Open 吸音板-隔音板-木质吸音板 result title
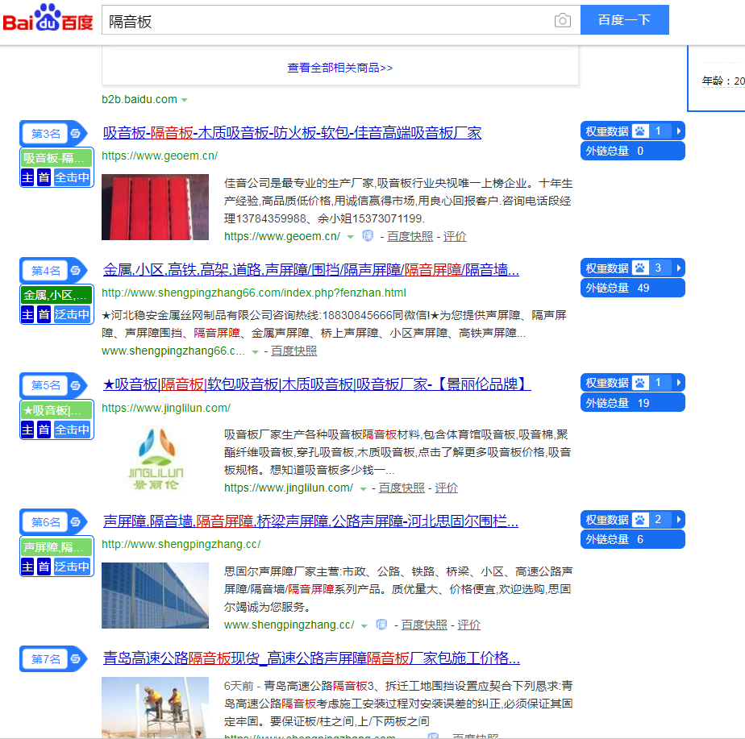 point(292,133)
